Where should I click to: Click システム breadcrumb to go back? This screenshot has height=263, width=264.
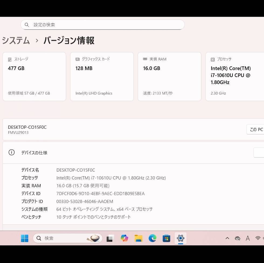[x=16, y=41]
